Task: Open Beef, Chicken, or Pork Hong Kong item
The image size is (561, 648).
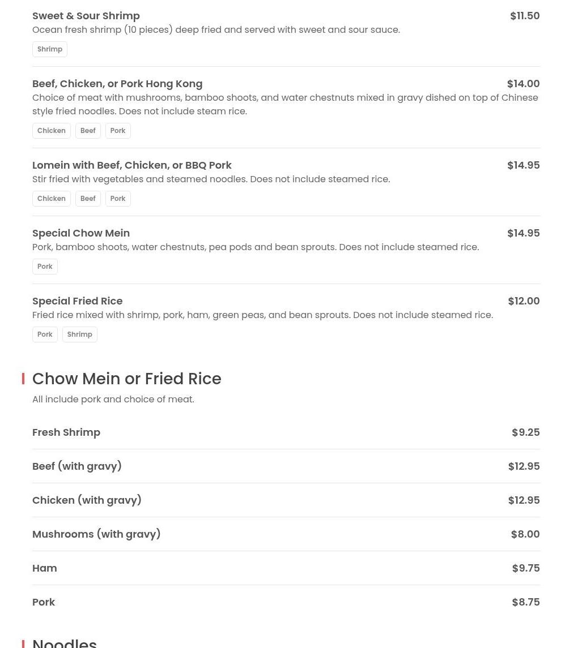Action: pos(117,84)
